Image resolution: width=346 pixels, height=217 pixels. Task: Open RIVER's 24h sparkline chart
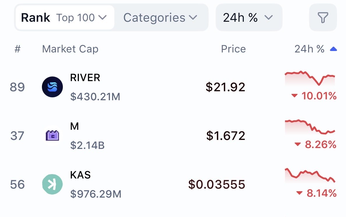click(x=310, y=78)
